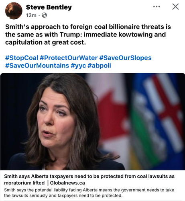Open Steve Bentley's profile picture
Screen dimensions: 185x201
[x=14, y=11]
